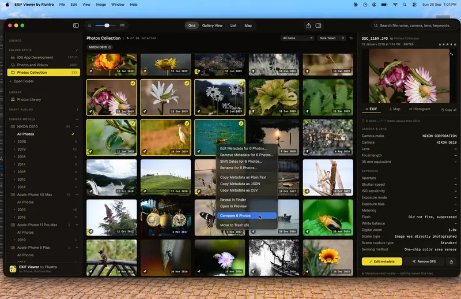Image resolution: width=461 pixels, height=299 pixels.
Task: Click the search file name field
Action: pos(414,25)
